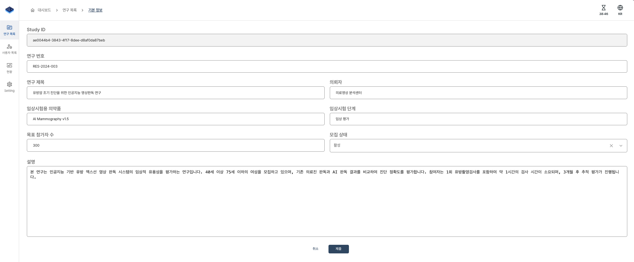This screenshot has width=634, height=262.
Task: Clear the 모집 상태 selection
Action: [611, 146]
